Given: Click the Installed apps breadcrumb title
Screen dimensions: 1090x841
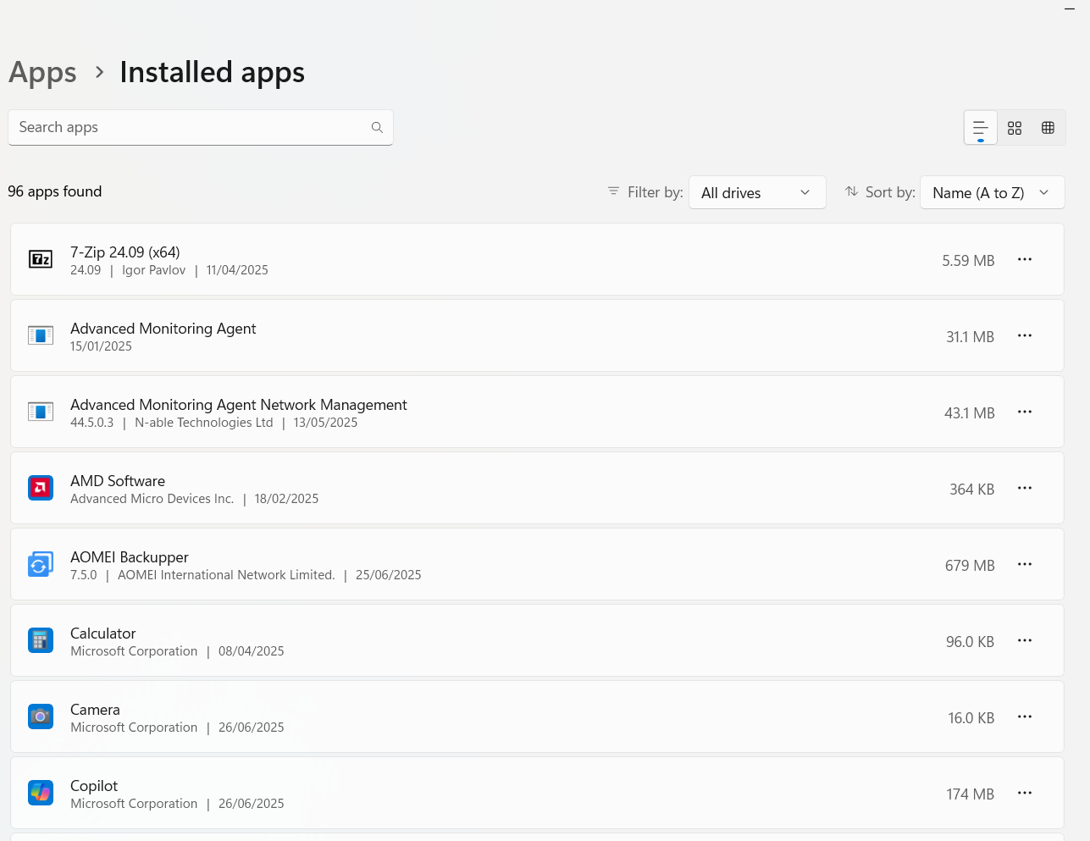Looking at the screenshot, I should click(212, 73).
